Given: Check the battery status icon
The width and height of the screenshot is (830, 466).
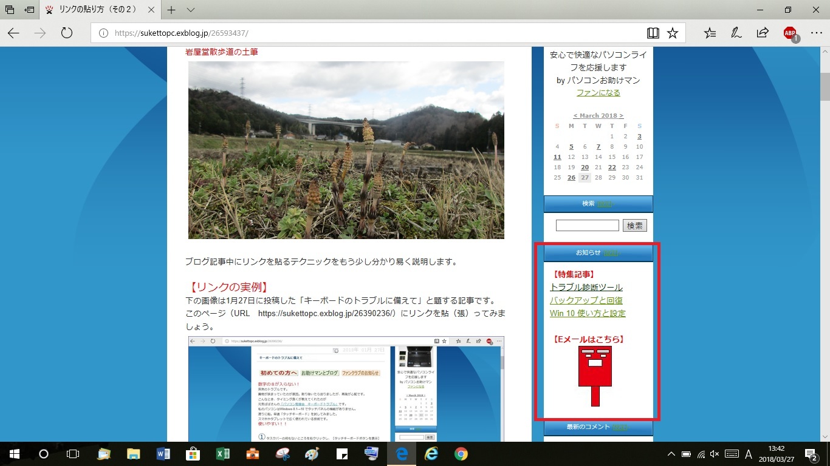Looking at the screenshot, I should click(x=686, y=454).
